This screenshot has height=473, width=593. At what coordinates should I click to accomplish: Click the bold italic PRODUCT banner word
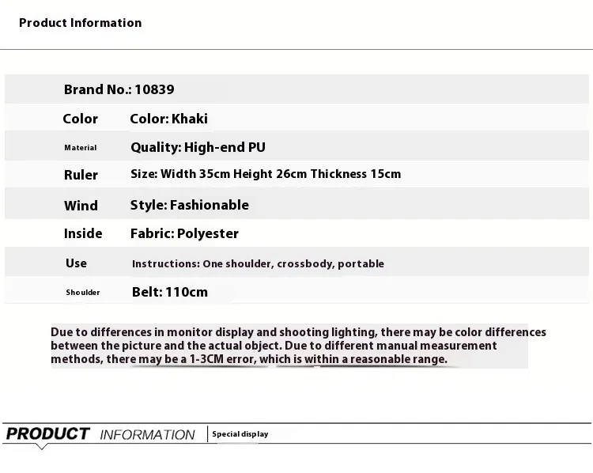point(48,433)
